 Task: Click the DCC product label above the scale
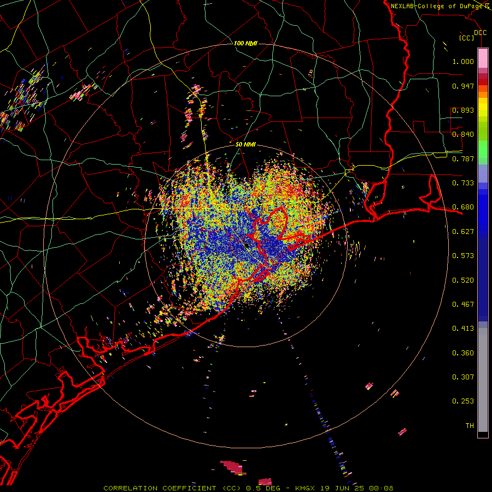[x=481, y=33]
